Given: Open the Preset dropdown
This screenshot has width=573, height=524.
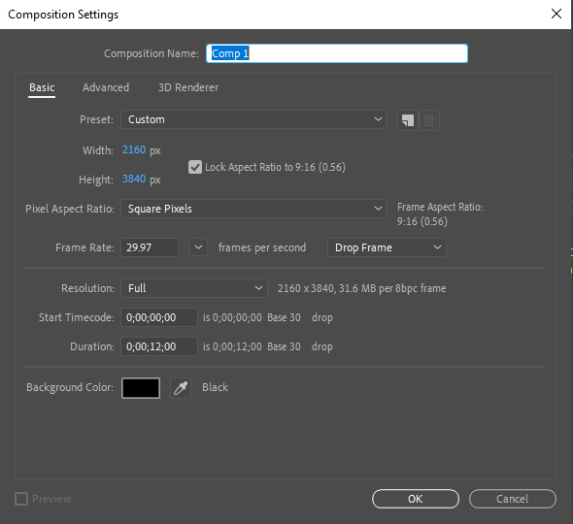Looking at the screenshot, I should pos(253,119).
